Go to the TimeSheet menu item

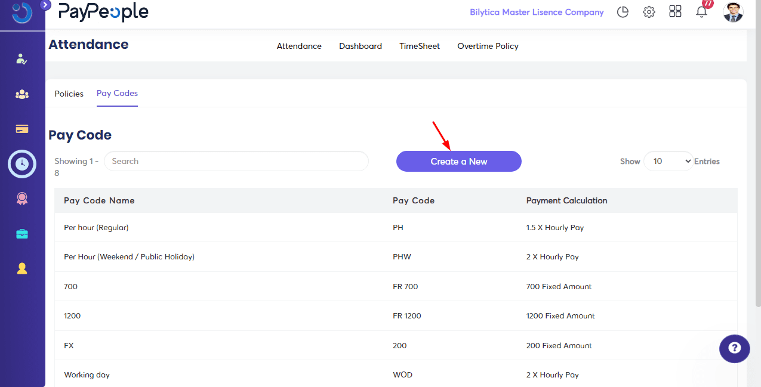tap(420, 46)
